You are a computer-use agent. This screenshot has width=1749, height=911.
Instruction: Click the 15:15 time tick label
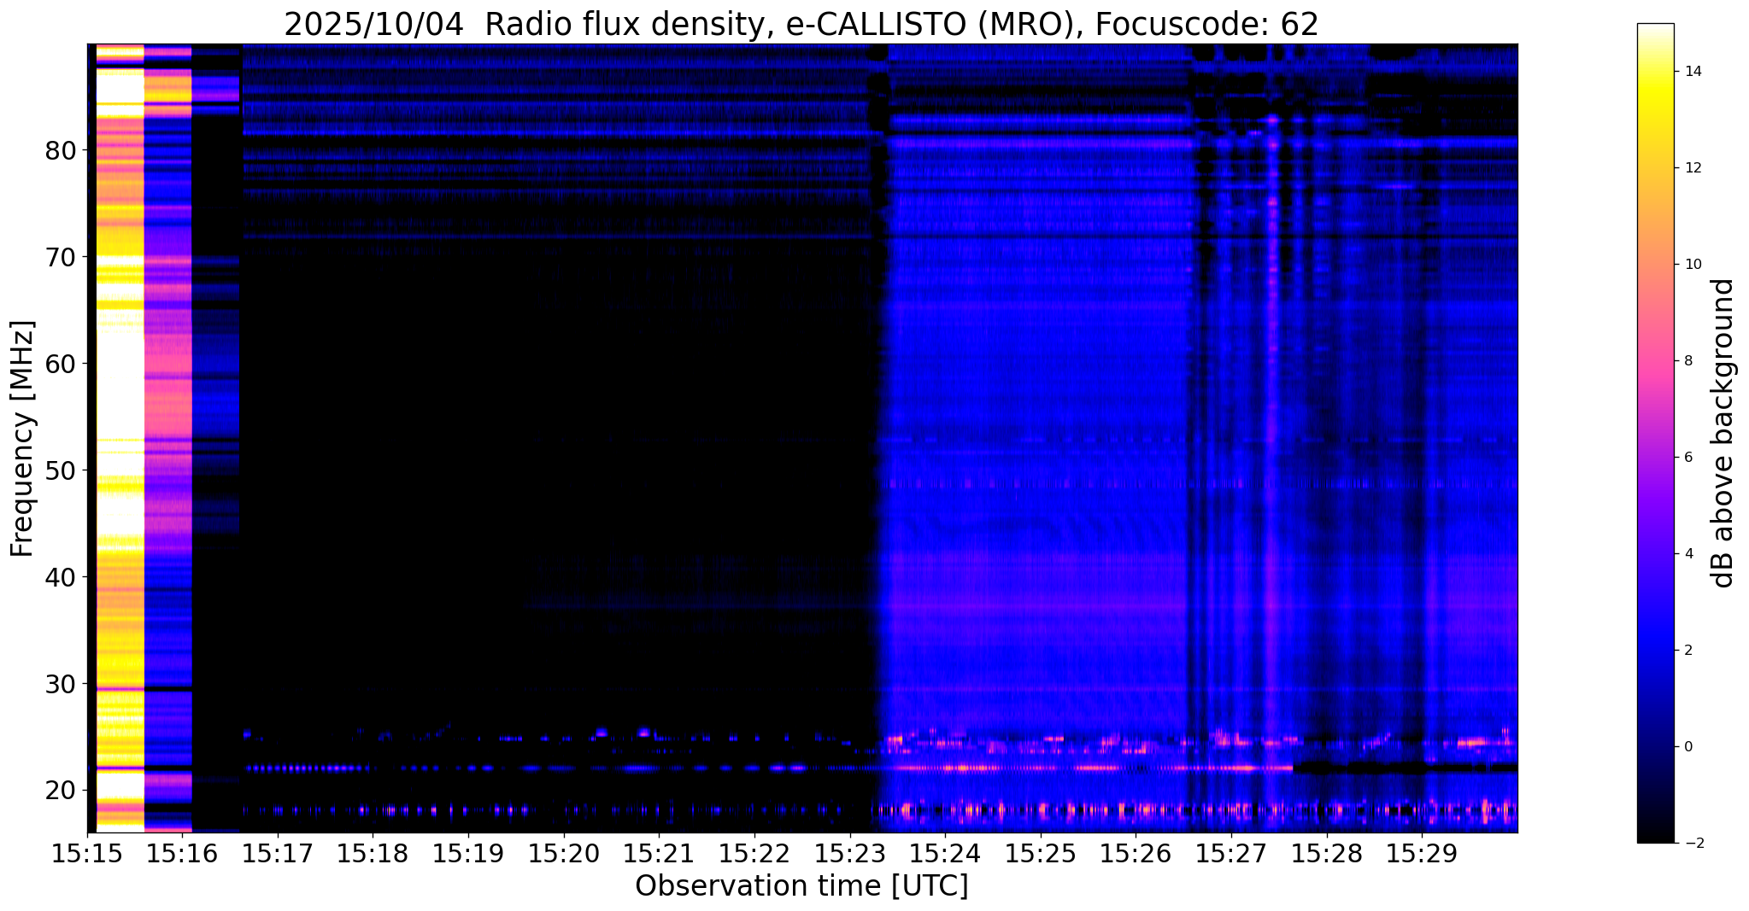click(86, 852)
